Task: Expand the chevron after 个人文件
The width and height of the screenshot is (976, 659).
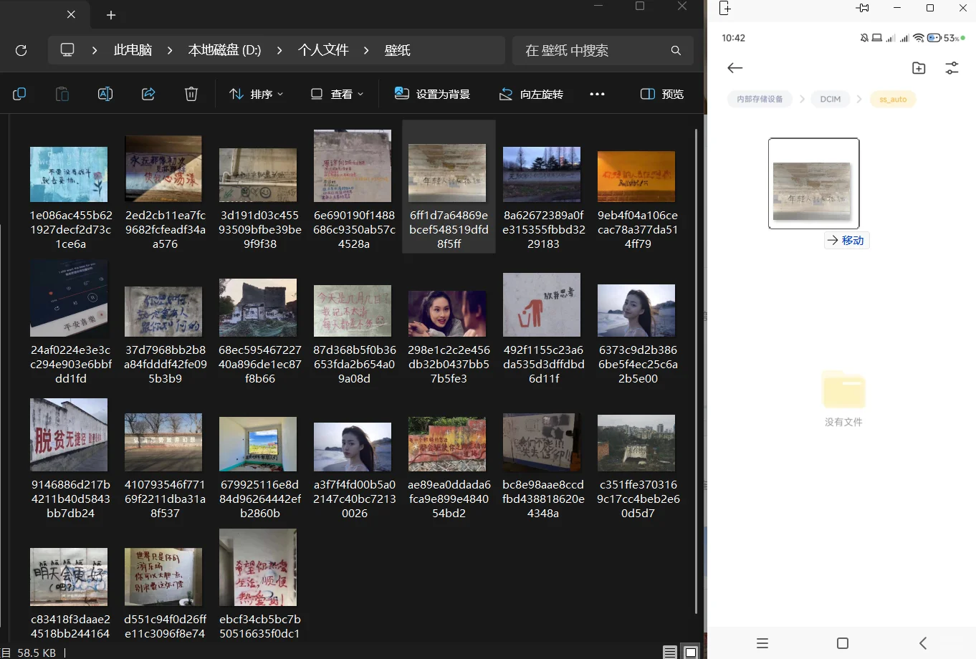Action: click(x=366, y=50)
